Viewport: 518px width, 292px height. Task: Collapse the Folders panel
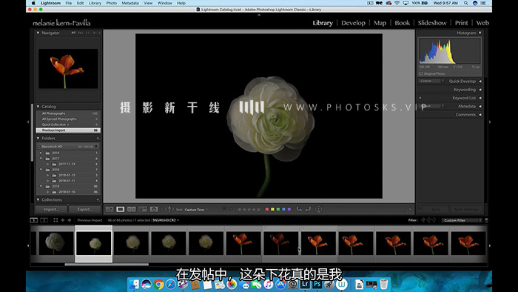(x=38, y=139)
